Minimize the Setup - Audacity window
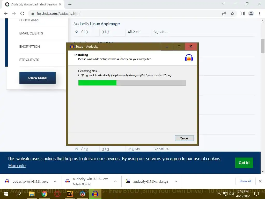 click(167, 47)
